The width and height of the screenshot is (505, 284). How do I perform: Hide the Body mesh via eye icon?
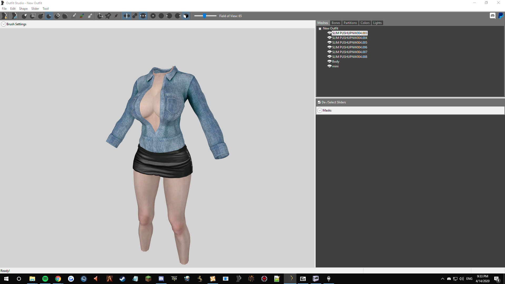tap(329, 61)
